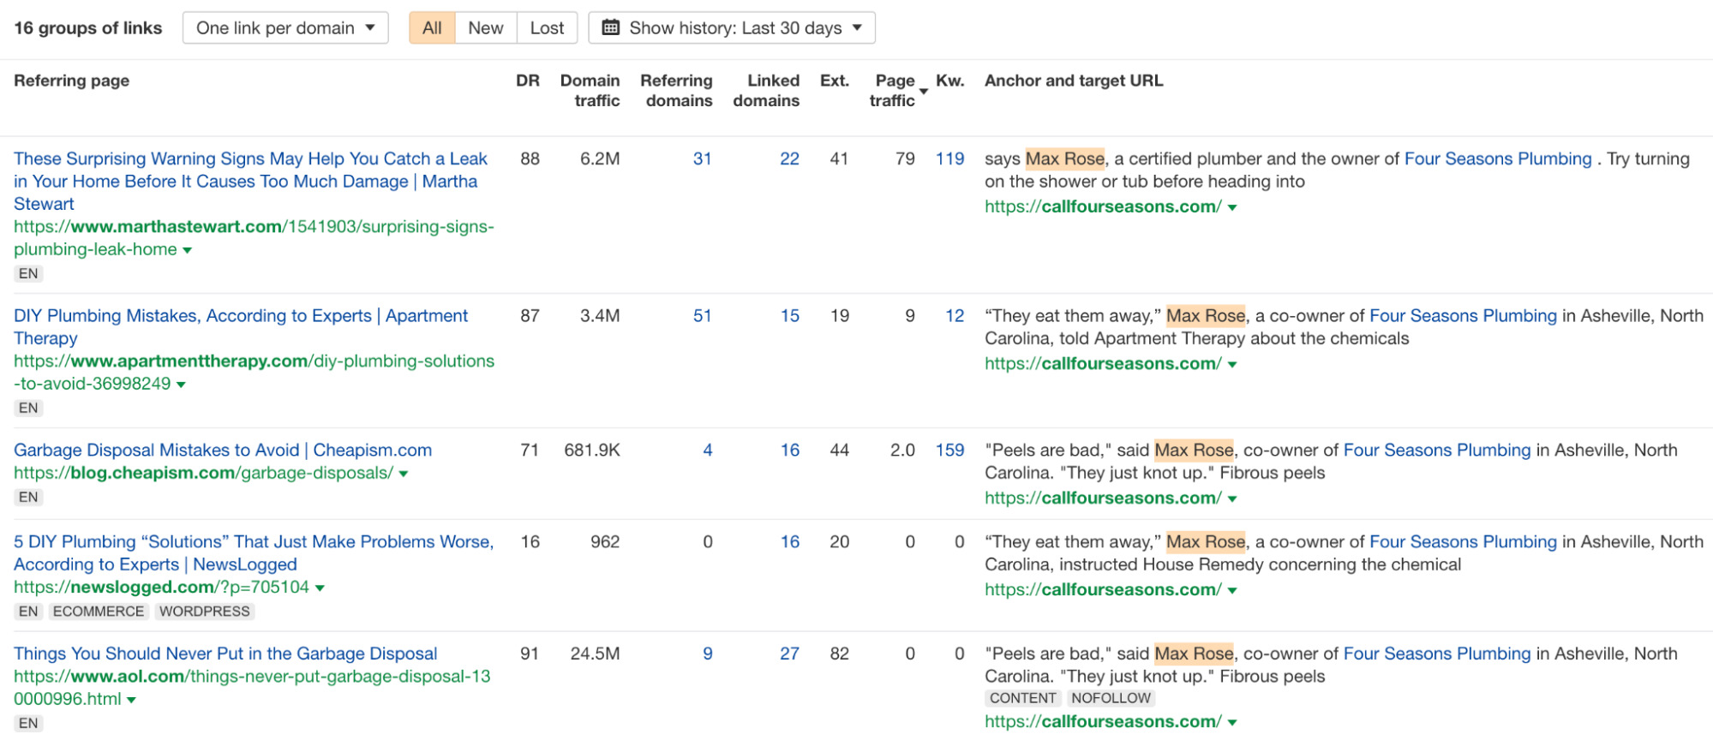Open the Martha Stewart leak warning signs article link
The image size is (1713, 740).
click(x=250, y=181)
